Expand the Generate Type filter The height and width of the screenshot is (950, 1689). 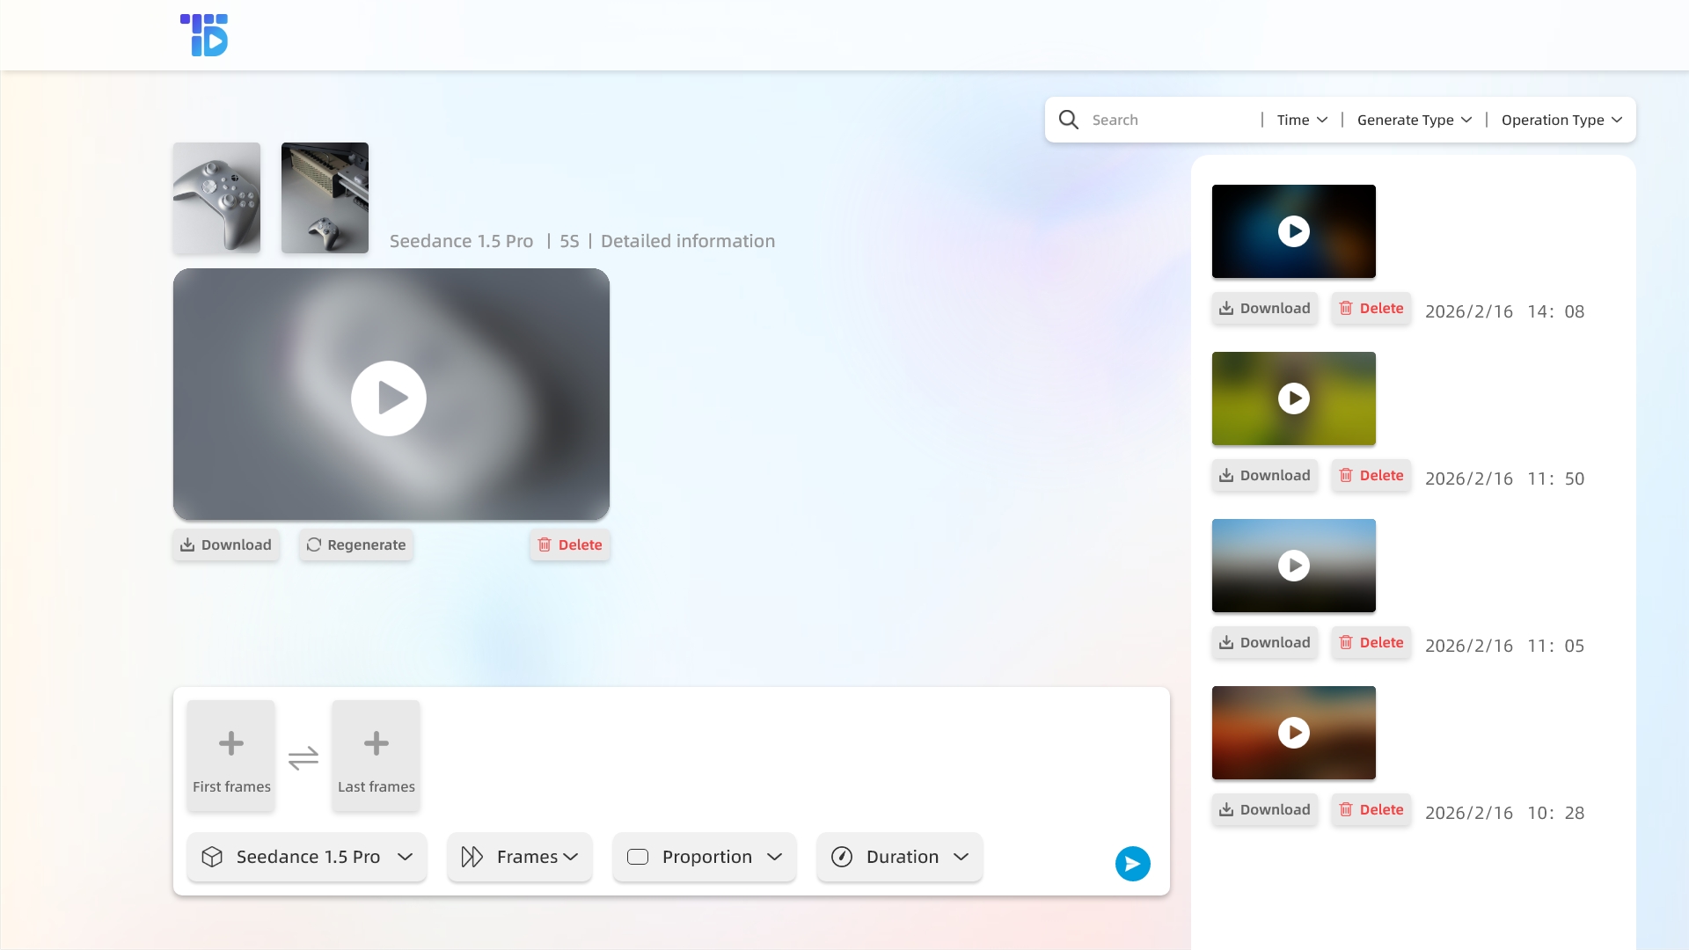[x=1414, y=120]
